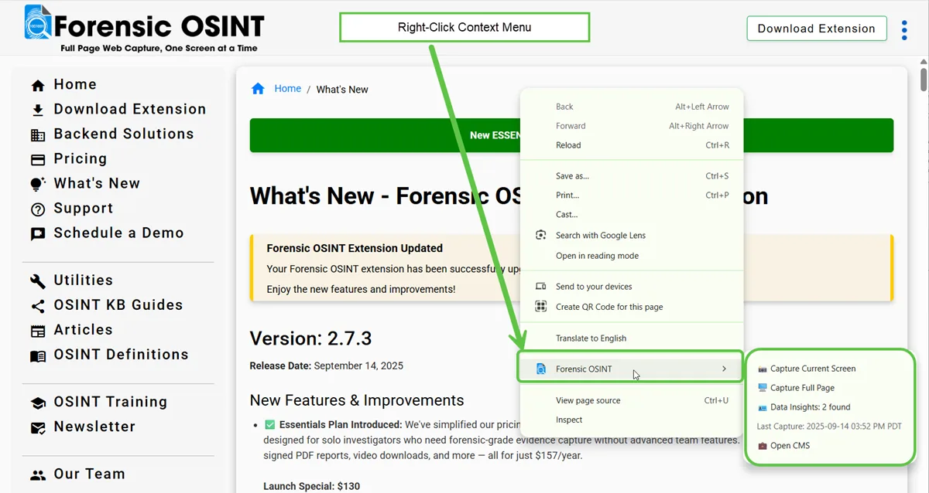This screenshot has height=493, width=929.
Task: Click the Download Extension arrow icon in sidebar
Action: pos(37,110)
